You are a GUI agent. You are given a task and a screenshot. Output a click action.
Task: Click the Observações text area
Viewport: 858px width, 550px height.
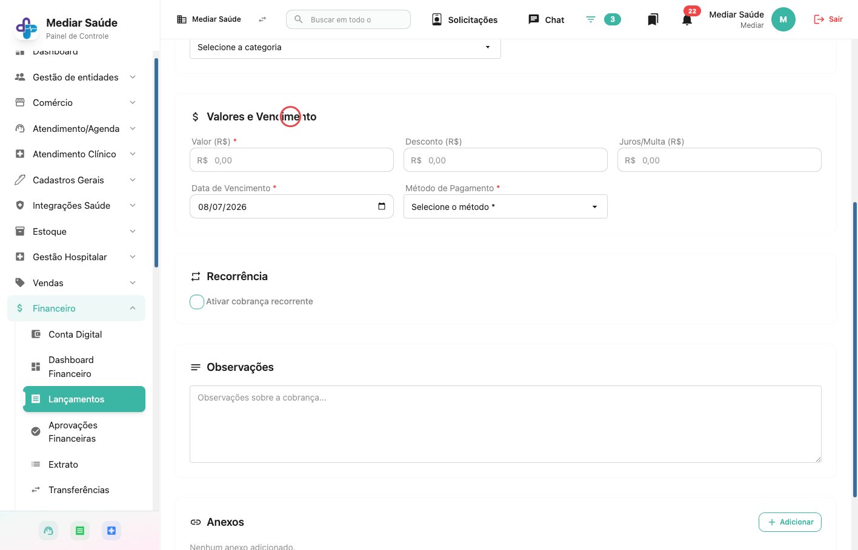(x=505, y=424)
